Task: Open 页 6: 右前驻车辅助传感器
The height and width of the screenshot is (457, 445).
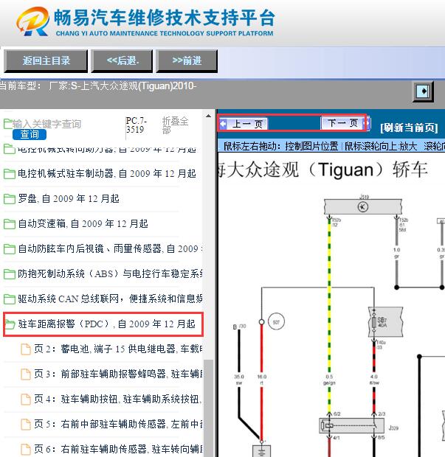Action: point(119,449)
